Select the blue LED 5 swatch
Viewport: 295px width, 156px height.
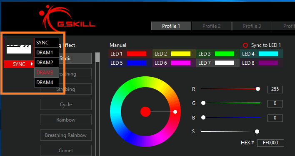pyautogui.click(x=137, y=63)
